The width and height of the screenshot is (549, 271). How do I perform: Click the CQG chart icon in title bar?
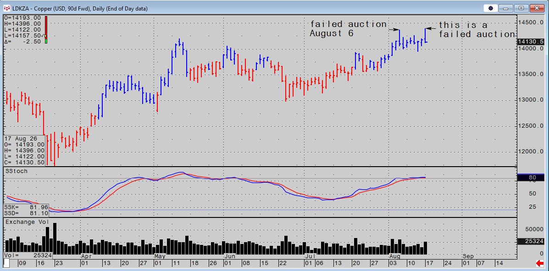pyautogui.click(x=7, y=8)
